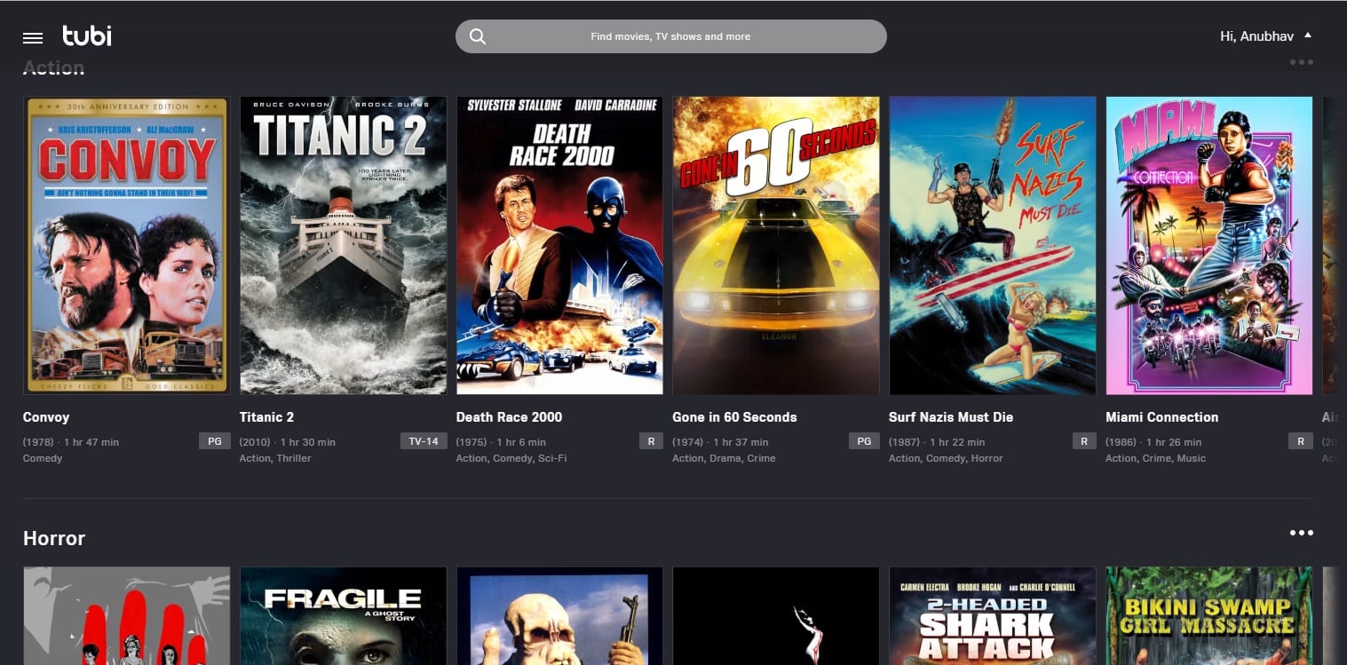This screenshot has height=665, width=1347.
Task: Open the Horror category heading
Action: (x=54, y=539)
